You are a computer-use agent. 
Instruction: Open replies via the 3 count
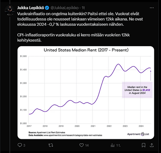[24, 145]
